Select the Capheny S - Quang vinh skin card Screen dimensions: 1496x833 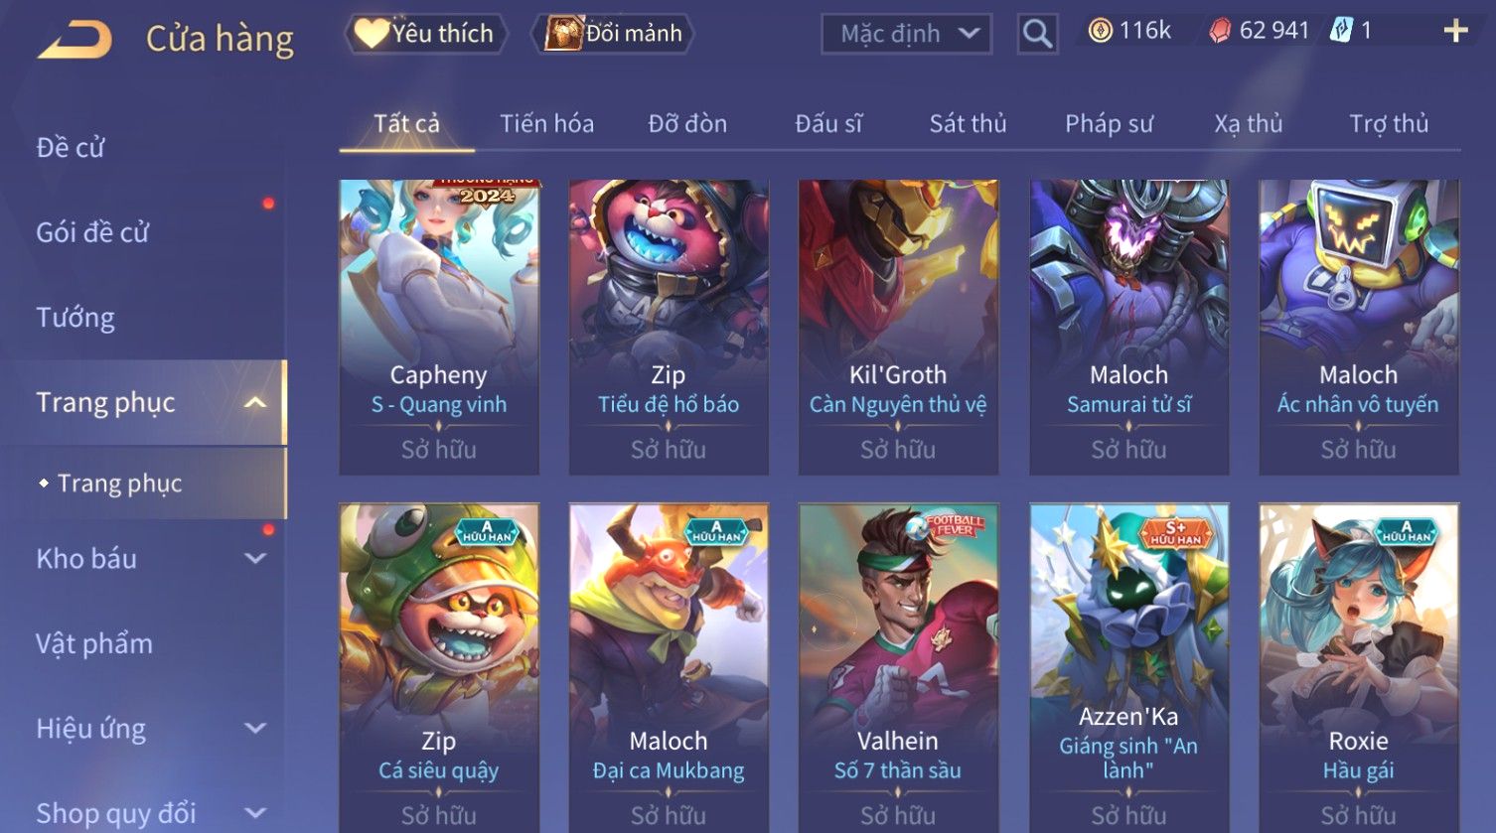coord(438,327)
